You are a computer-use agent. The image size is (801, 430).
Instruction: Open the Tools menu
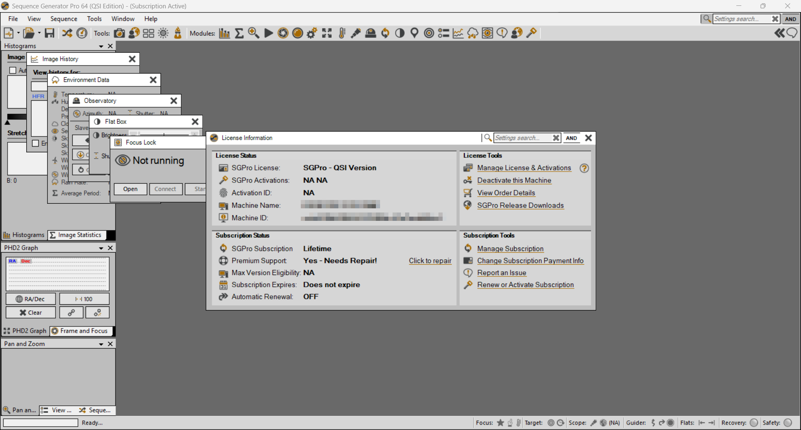[94, 19]
